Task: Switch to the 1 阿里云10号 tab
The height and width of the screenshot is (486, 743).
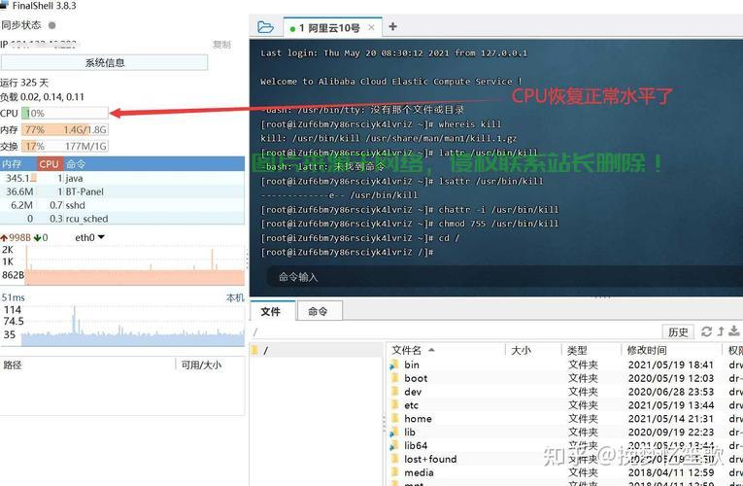Action: (331, 28)
